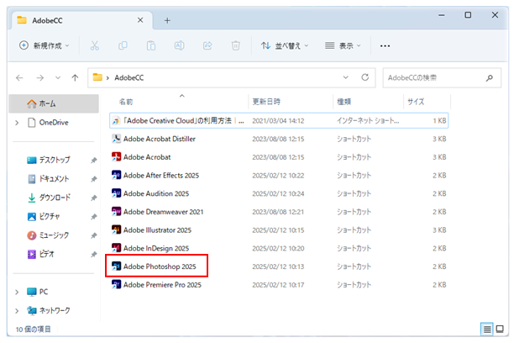Open the three-dot more options menu
This screenshot has height=343, width=514.
coord(385,45)
